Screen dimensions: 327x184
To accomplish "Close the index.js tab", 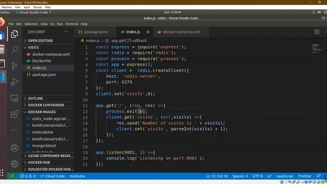I will point(148,32).
